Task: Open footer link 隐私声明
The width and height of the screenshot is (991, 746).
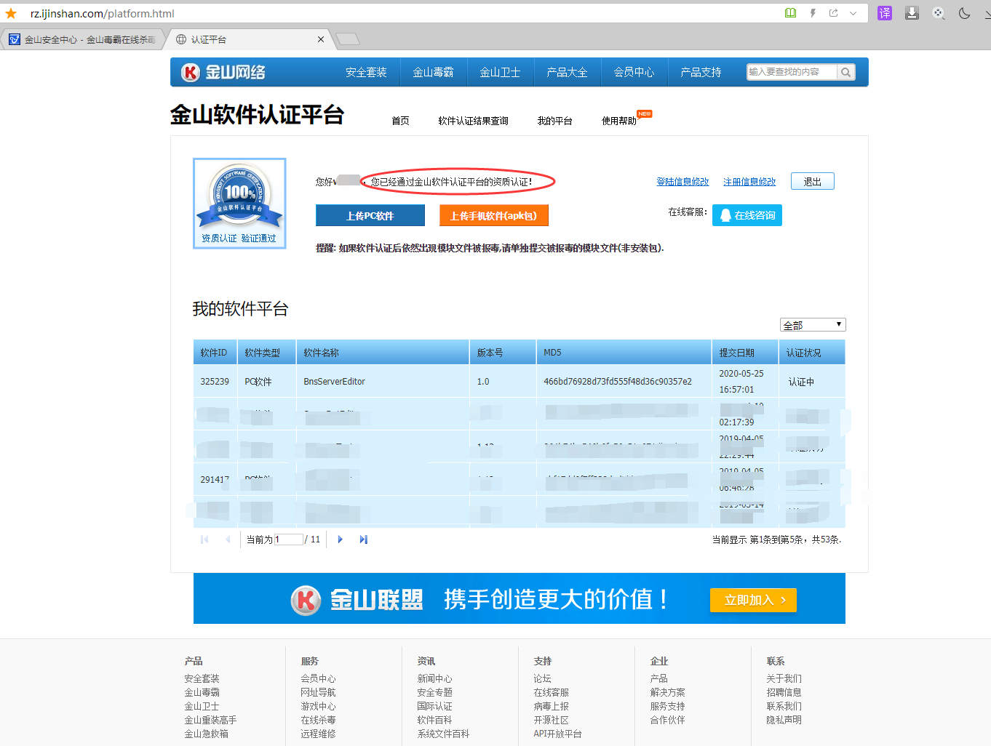Action: [x=784, y=720]
